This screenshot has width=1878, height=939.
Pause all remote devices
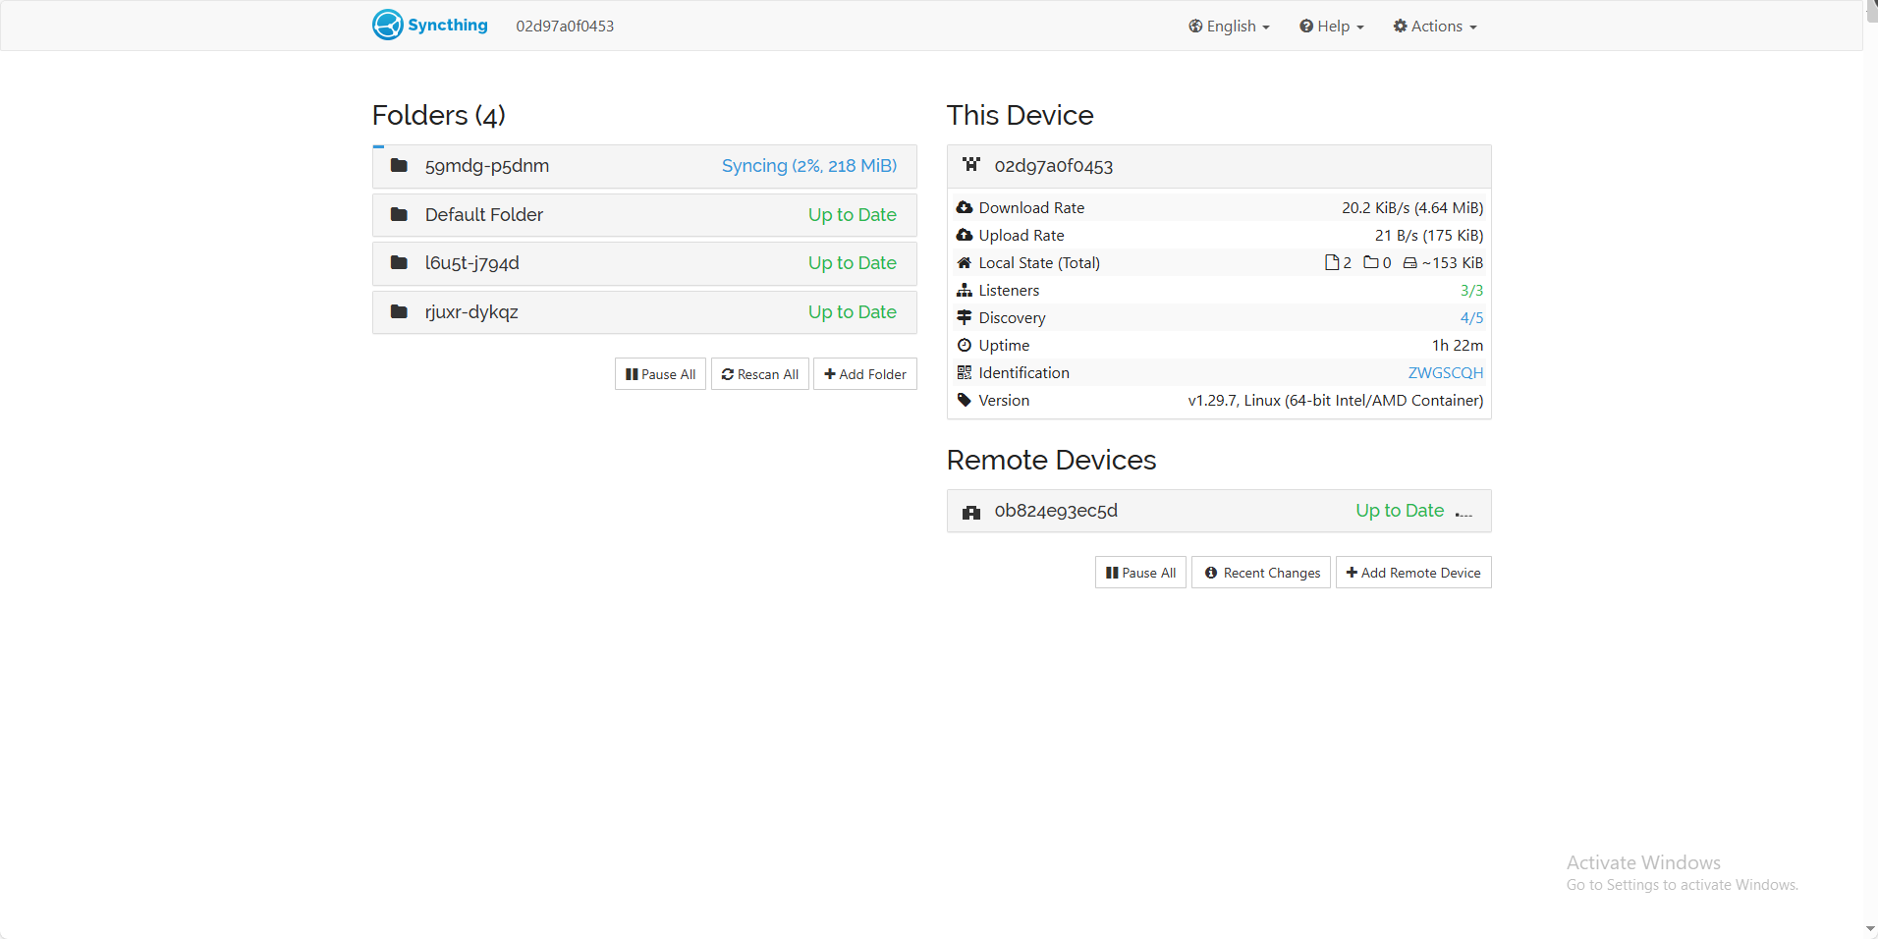(x=1141, y=573)
